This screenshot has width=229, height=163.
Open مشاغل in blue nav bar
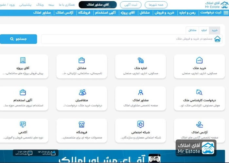tap(145, 13)
